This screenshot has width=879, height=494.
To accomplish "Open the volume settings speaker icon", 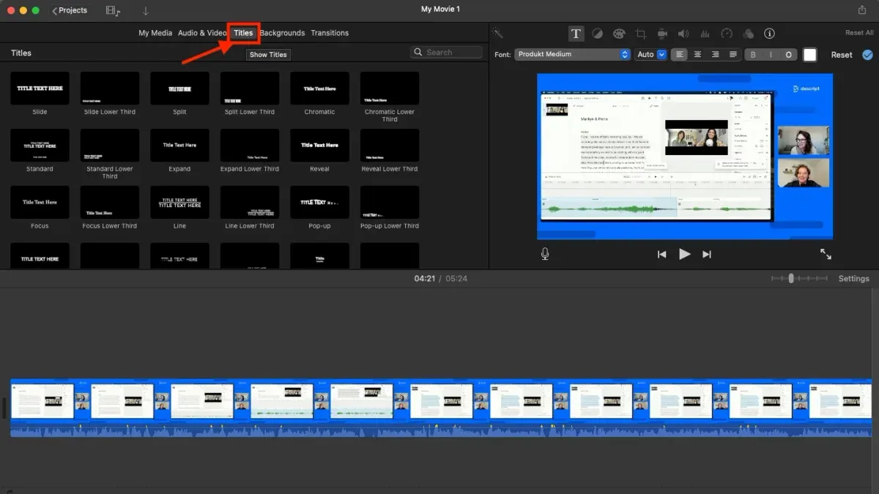I will tap(683, 34).
